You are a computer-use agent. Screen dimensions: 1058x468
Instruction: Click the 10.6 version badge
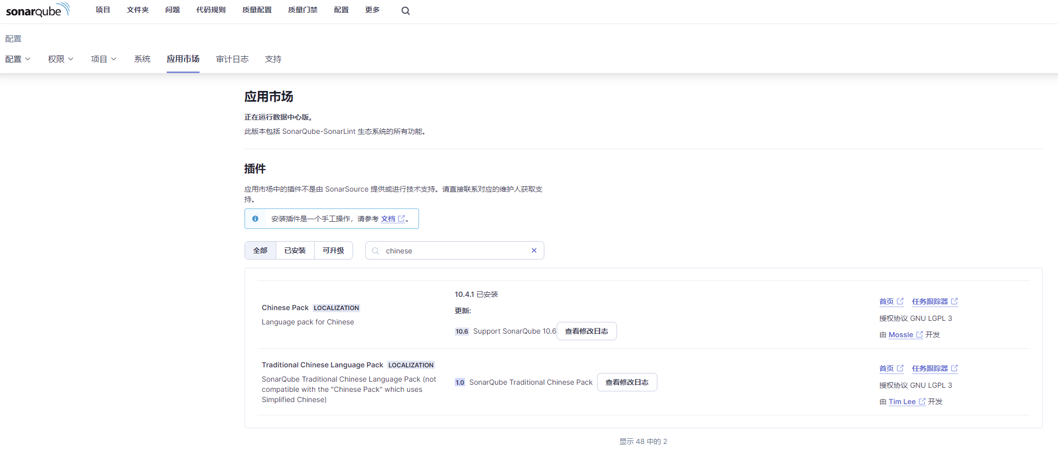(x=462, y=331)
